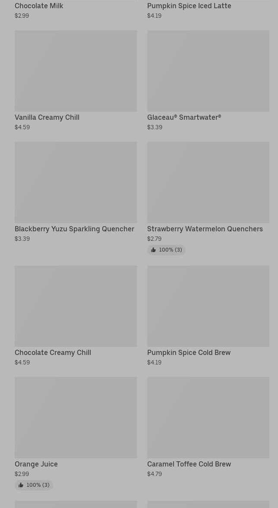This screenshot has width=278, height=508.
Task: Open the Pumpkin Spice Iced Latte title
Action: [x=189, y=6]
